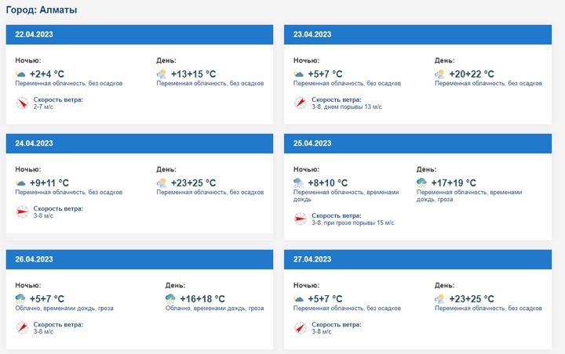Click the daytime rain icon for 26.04.2023
The height and width of the screenshot is (354, 565).
click(170, 299)
